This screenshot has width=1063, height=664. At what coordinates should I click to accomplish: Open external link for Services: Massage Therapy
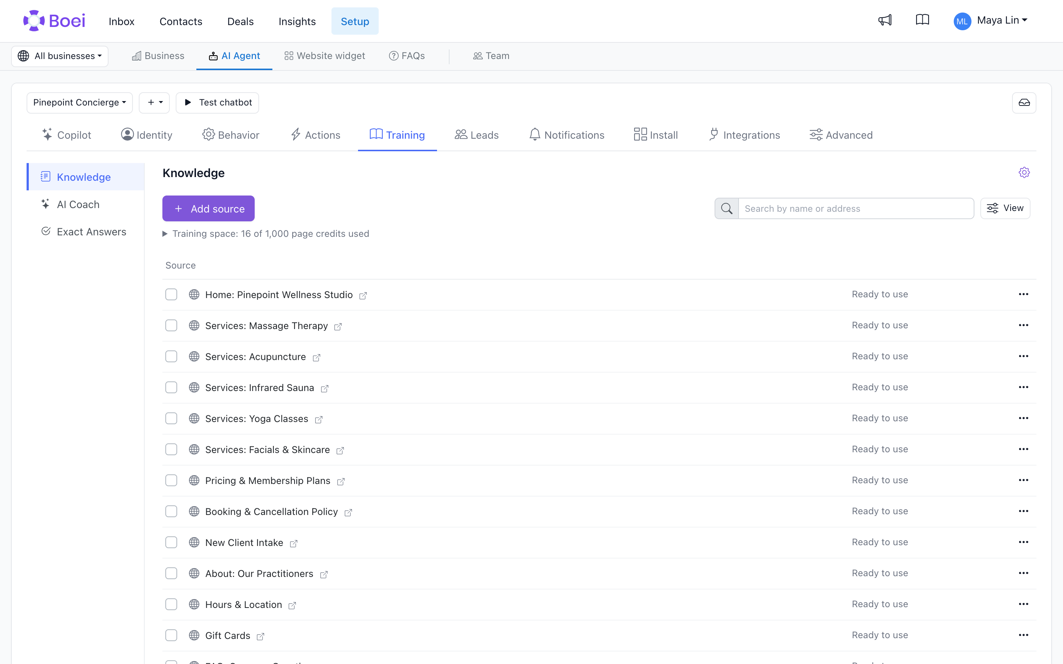click(338, 327)
